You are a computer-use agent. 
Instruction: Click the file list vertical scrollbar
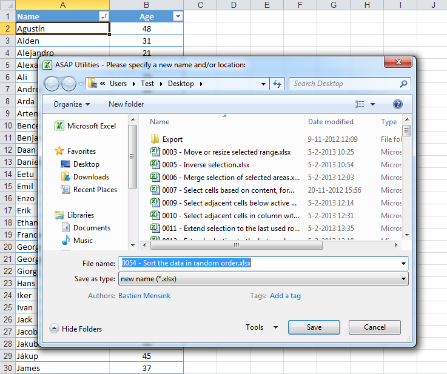pyautogui.click(x=407, y=182)
